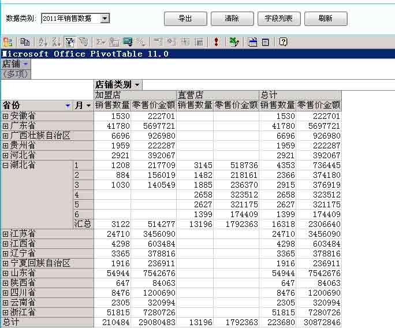Image resolution: width=395 pixels, height=328 pixels.
Task: Open the 月 field dropdown arrow
Action: [x=88, y=106]
